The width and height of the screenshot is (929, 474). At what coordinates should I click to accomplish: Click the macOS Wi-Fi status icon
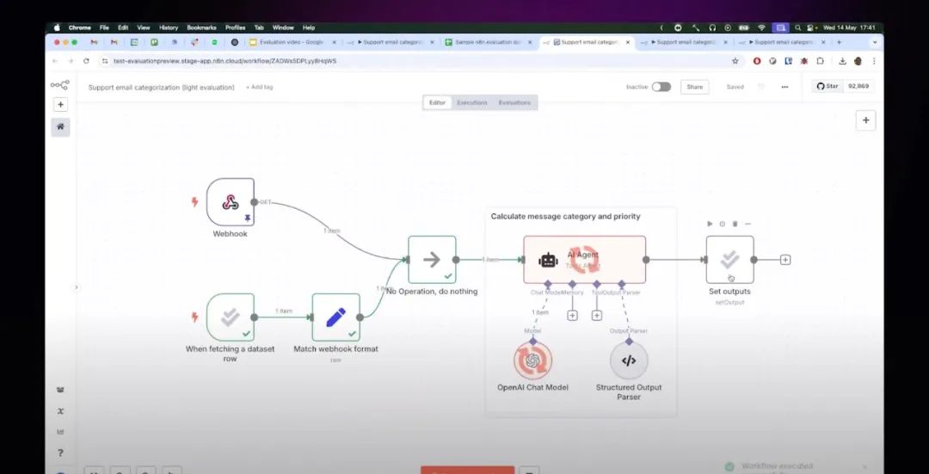(x=761, y=28)
